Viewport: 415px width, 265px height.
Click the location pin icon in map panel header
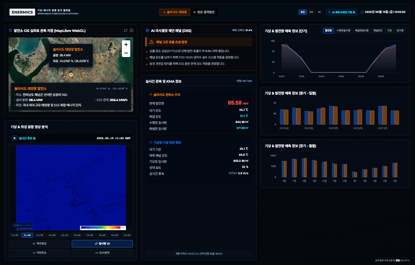pyautogui.click(x=10, y=31)
